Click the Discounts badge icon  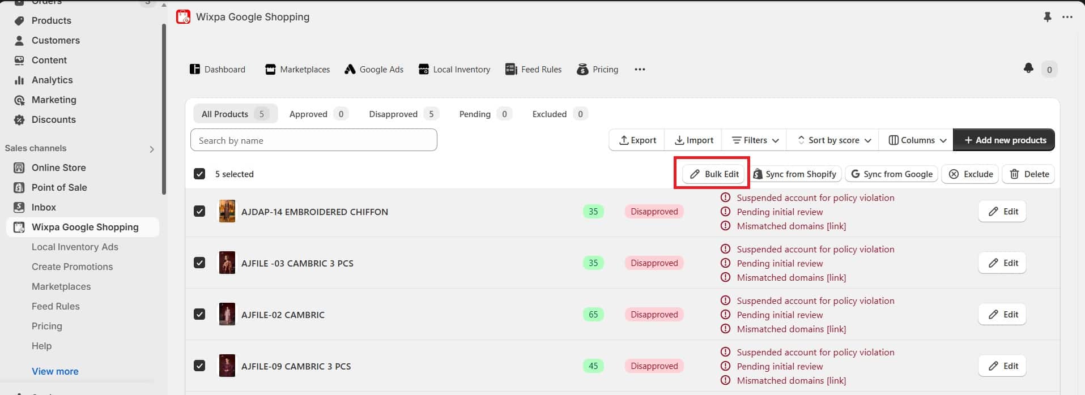(x=19, y=119)
